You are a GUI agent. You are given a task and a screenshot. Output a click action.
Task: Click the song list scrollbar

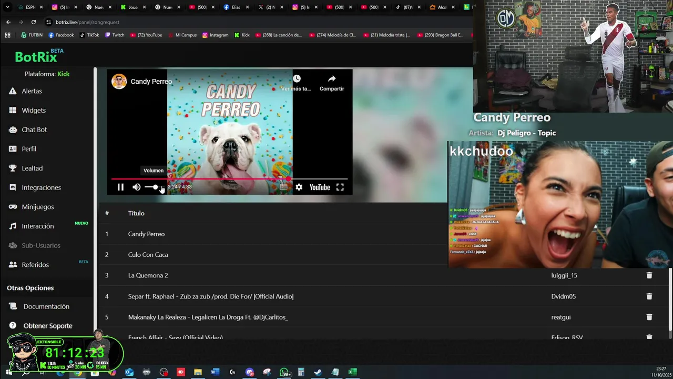click(x=670, y=300)
